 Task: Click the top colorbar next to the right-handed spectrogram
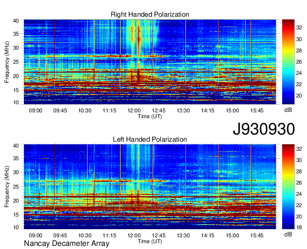(x=288, y=62)
